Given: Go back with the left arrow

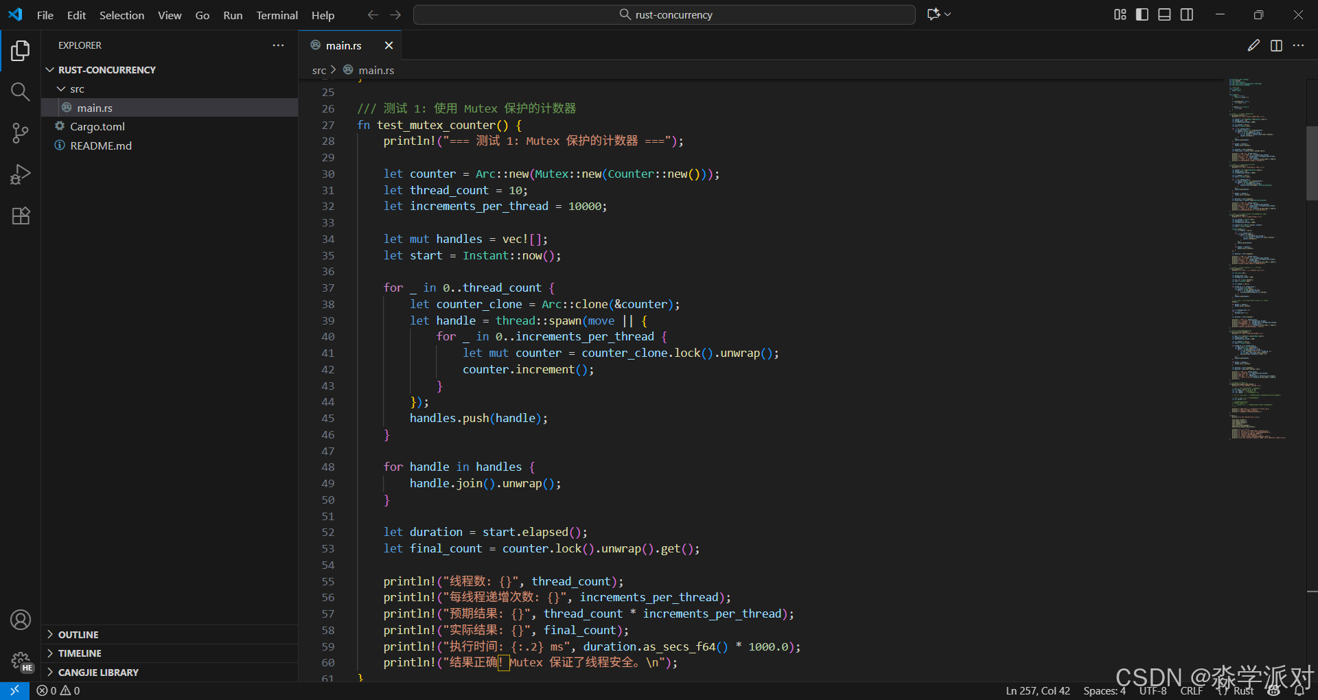Looking at the screenshot, I should click(373, 14).
